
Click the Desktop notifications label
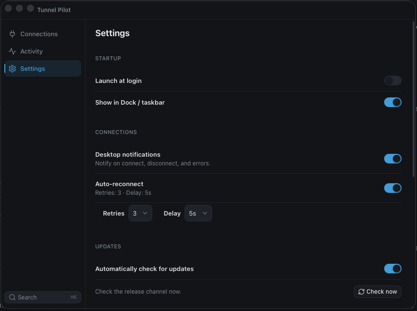(x=128, y=154)
